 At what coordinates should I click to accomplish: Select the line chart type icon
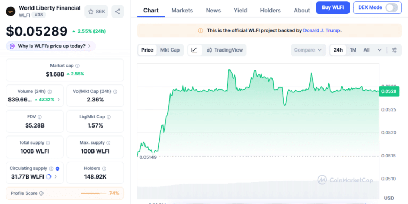(x=194, y=50)
